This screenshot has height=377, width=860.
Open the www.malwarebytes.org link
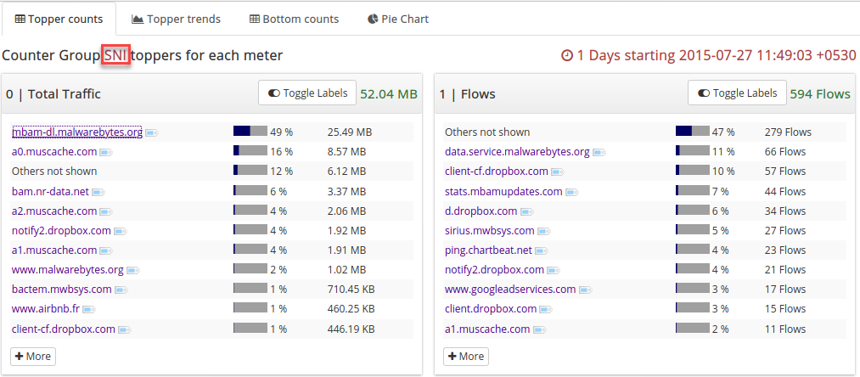67,270
